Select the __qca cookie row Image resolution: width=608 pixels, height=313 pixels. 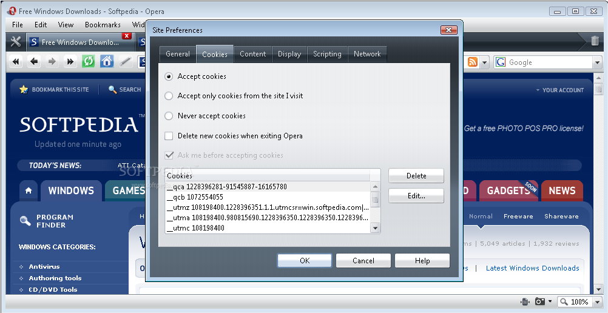tap(268, 187)
